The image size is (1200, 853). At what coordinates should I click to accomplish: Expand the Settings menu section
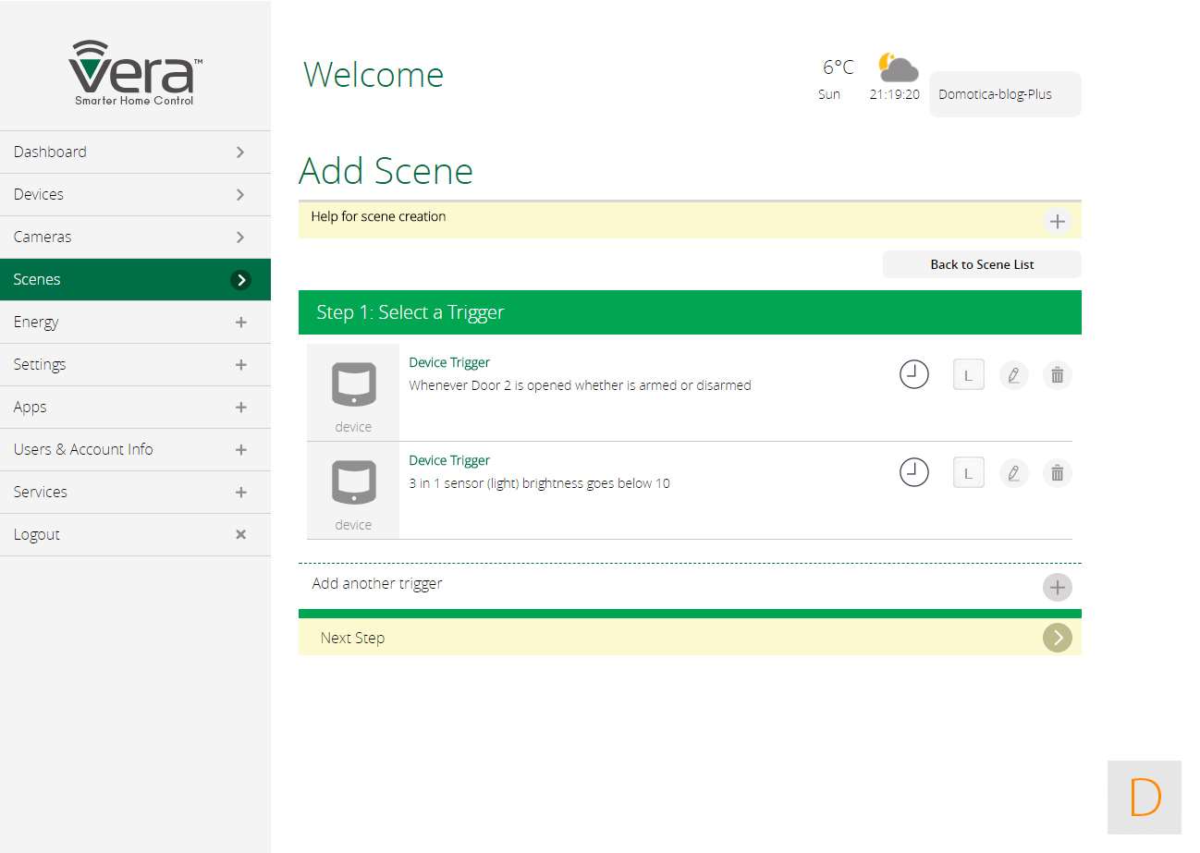(240, 365)
